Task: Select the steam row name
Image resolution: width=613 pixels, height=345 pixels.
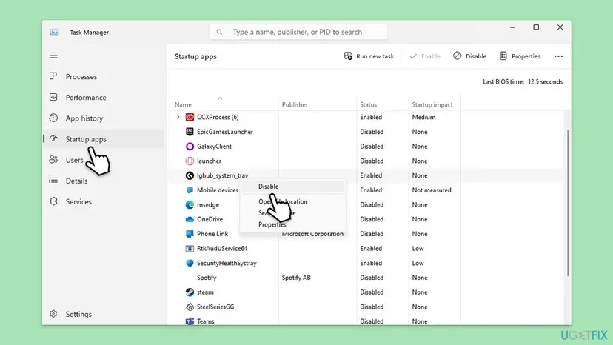Action: [x=205, y=292]
